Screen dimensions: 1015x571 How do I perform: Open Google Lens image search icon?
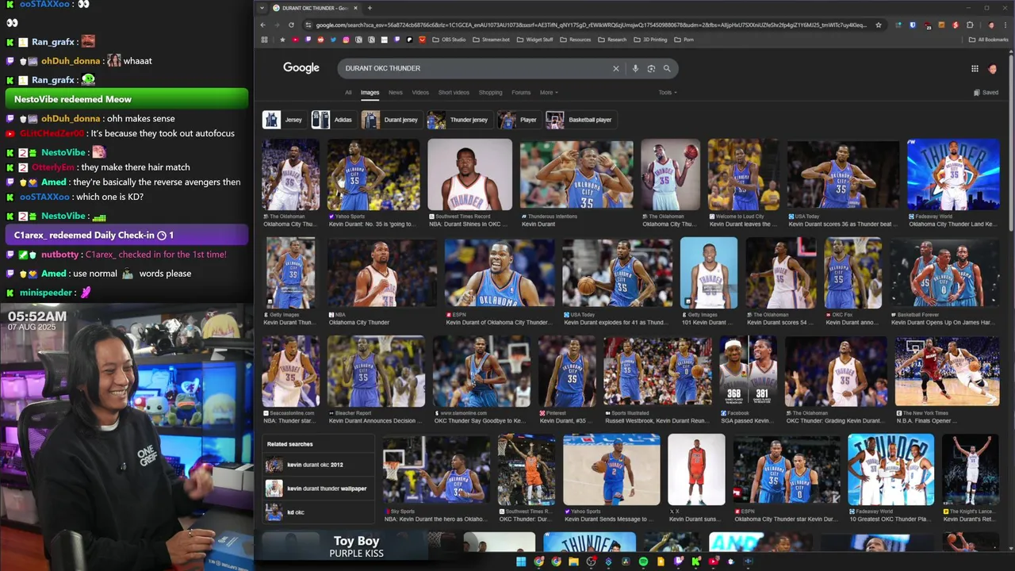coord(651,68)
